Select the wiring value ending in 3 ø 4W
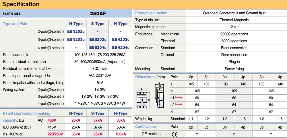 tap(100, 103)
